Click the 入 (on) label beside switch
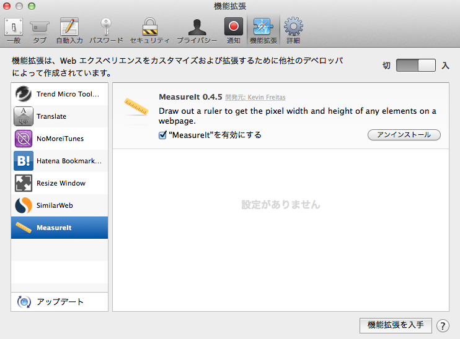The height and width of the screenshot is (339, 460). tap(445, 66)
